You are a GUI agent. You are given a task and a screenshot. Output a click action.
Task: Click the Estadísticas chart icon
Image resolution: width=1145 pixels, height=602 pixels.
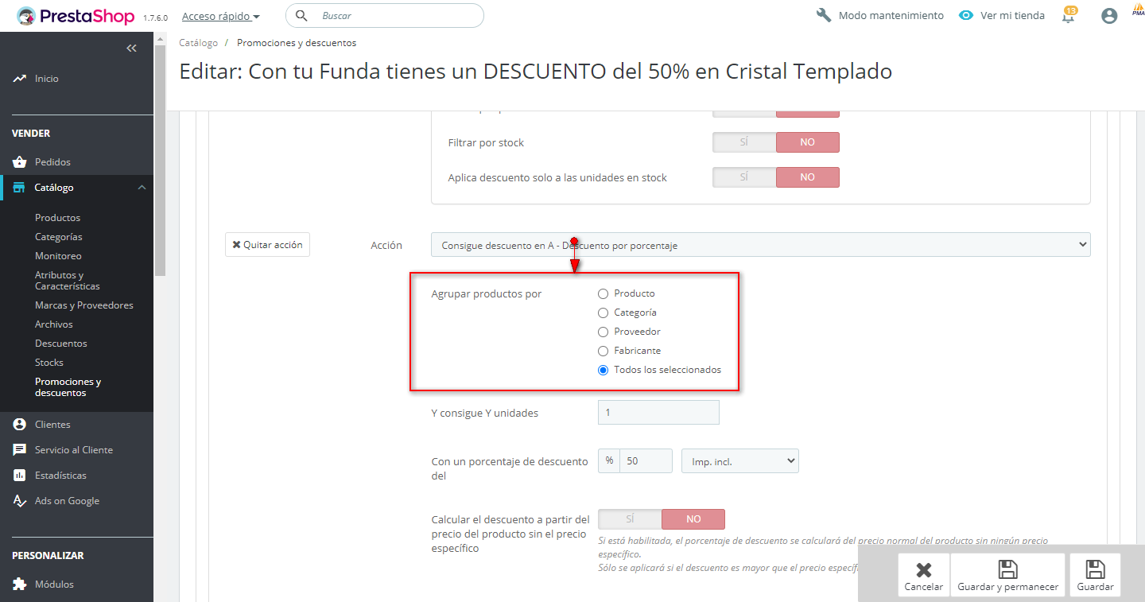[x=20, y=476]
